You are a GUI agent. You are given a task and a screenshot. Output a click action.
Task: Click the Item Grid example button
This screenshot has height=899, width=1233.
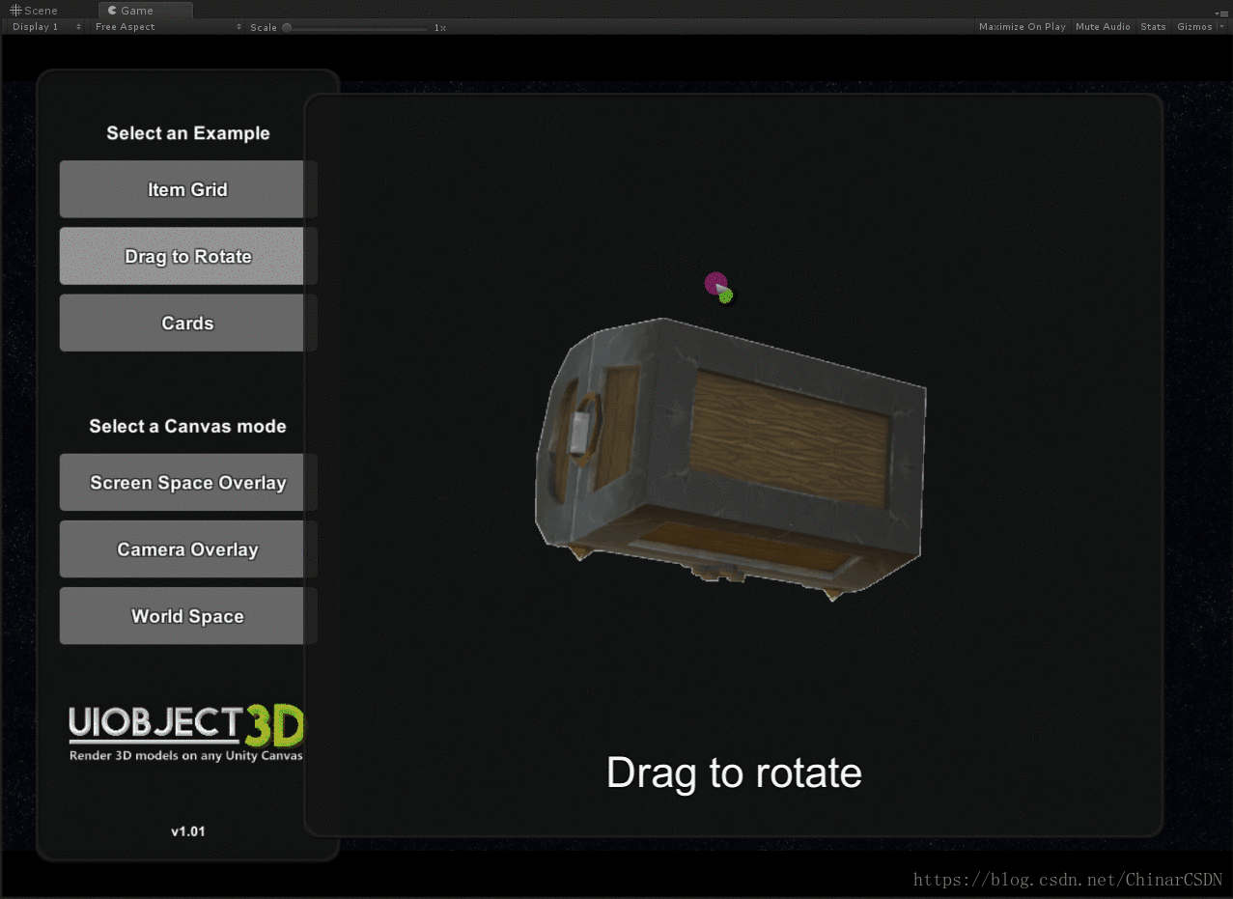[187, 189]
